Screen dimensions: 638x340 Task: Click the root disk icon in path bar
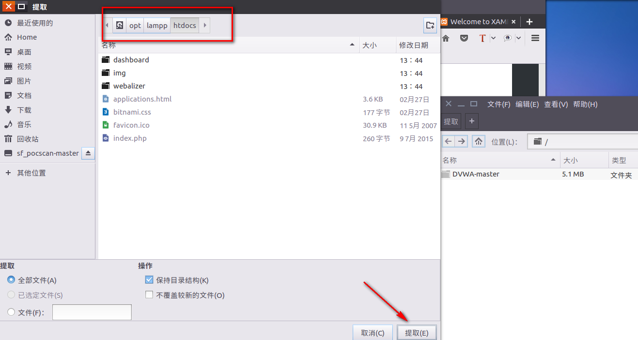point(120,25)
